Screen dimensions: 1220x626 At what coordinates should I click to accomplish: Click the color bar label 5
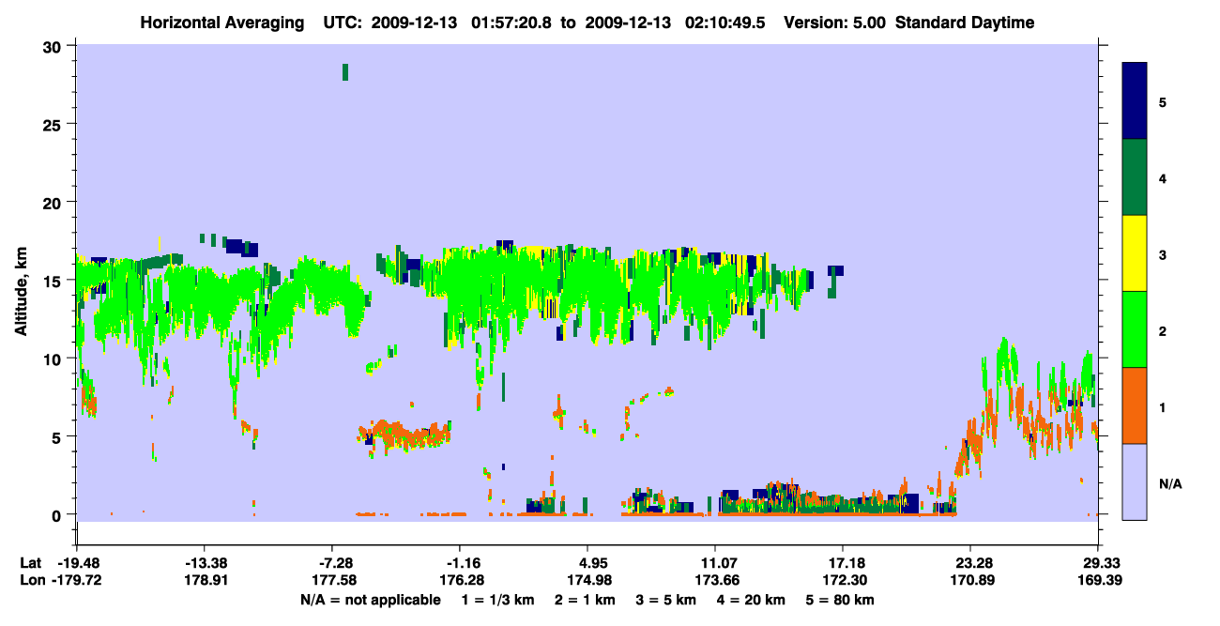(x=1163, y=101)
